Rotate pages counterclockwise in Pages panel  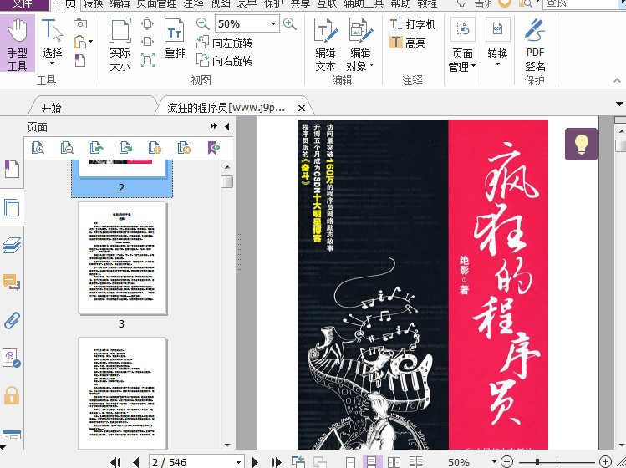96,148
